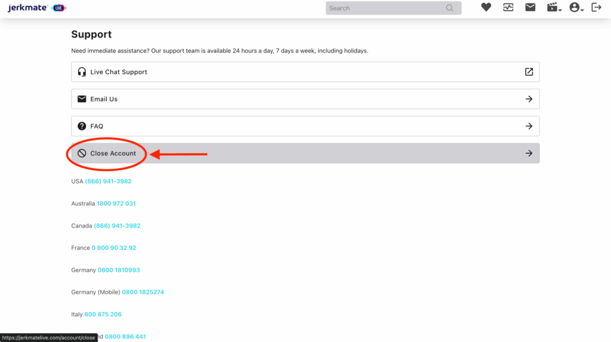Click the heart favorites icon

pyautogui.click(x=486, y=8)
